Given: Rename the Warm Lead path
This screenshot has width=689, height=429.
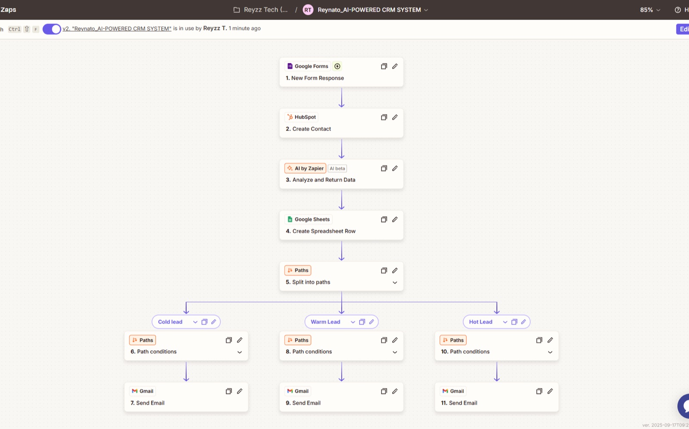Looking at the screenshot, I should (371, 322).
